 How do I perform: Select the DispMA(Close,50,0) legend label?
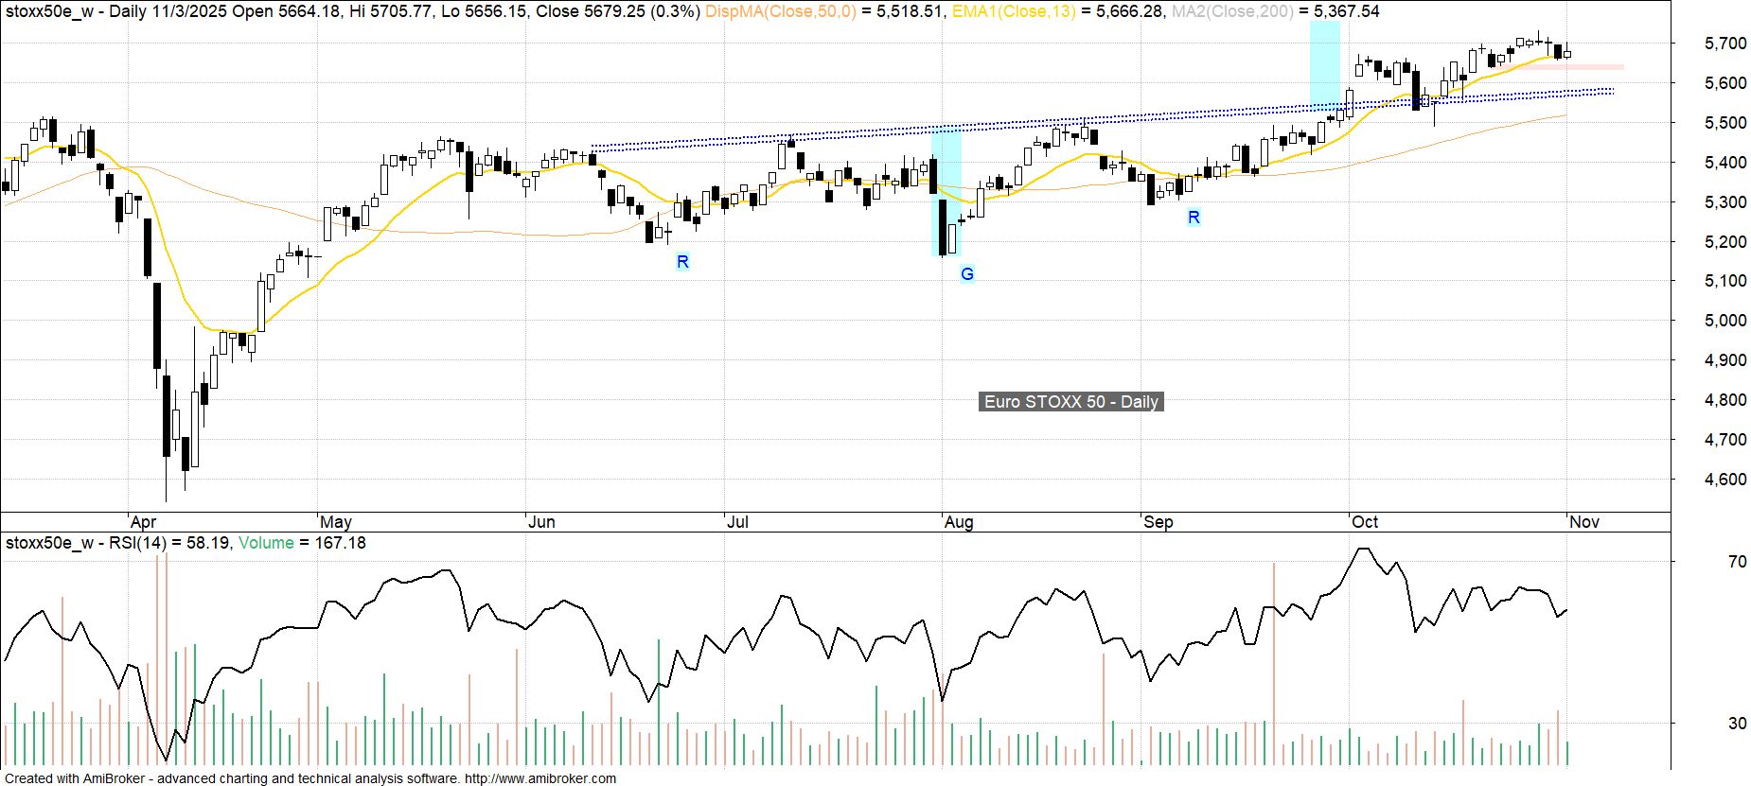click(x=781, y=11)
